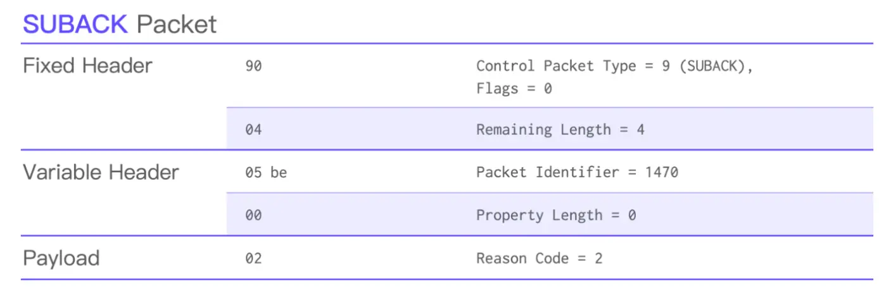
Task: Click hex byte 02 in Payload
Action: coord(253,258)
